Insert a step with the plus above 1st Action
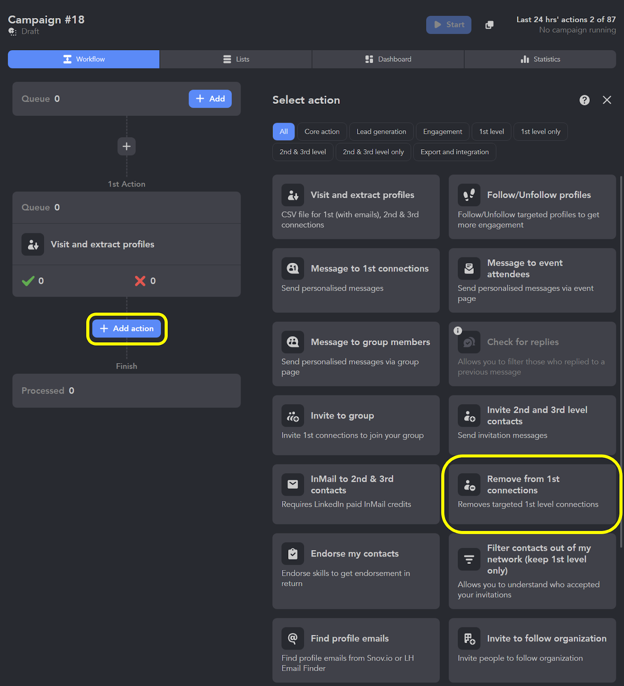 (126, 147)
